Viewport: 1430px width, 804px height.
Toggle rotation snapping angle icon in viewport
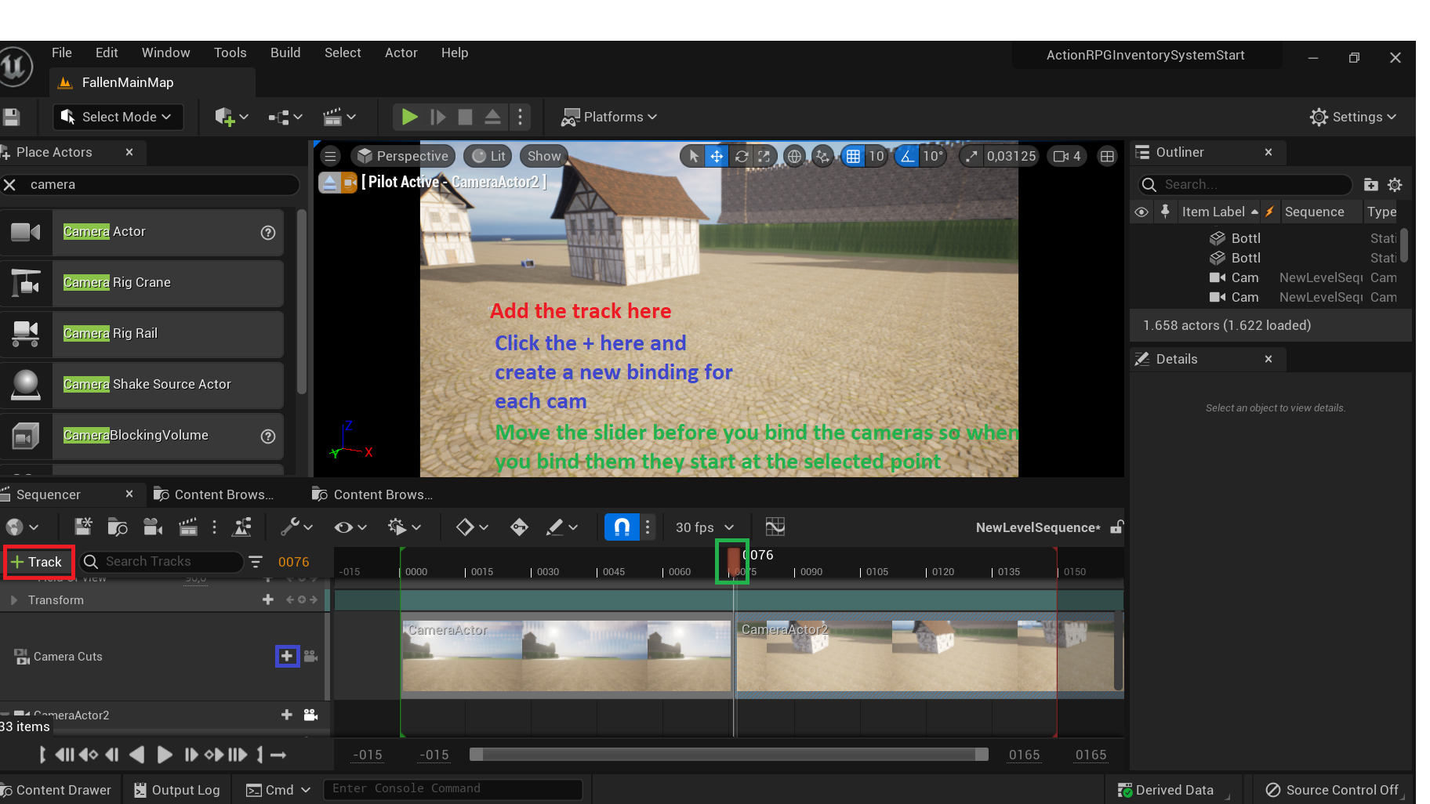click(907, 156)
